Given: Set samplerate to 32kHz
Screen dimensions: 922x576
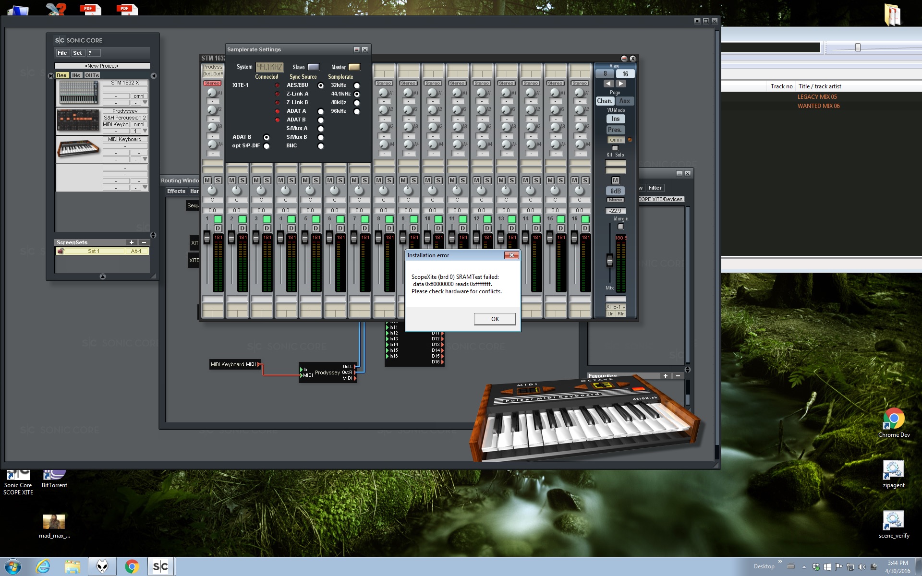Looking at the screenshot, I should [357, 85].
